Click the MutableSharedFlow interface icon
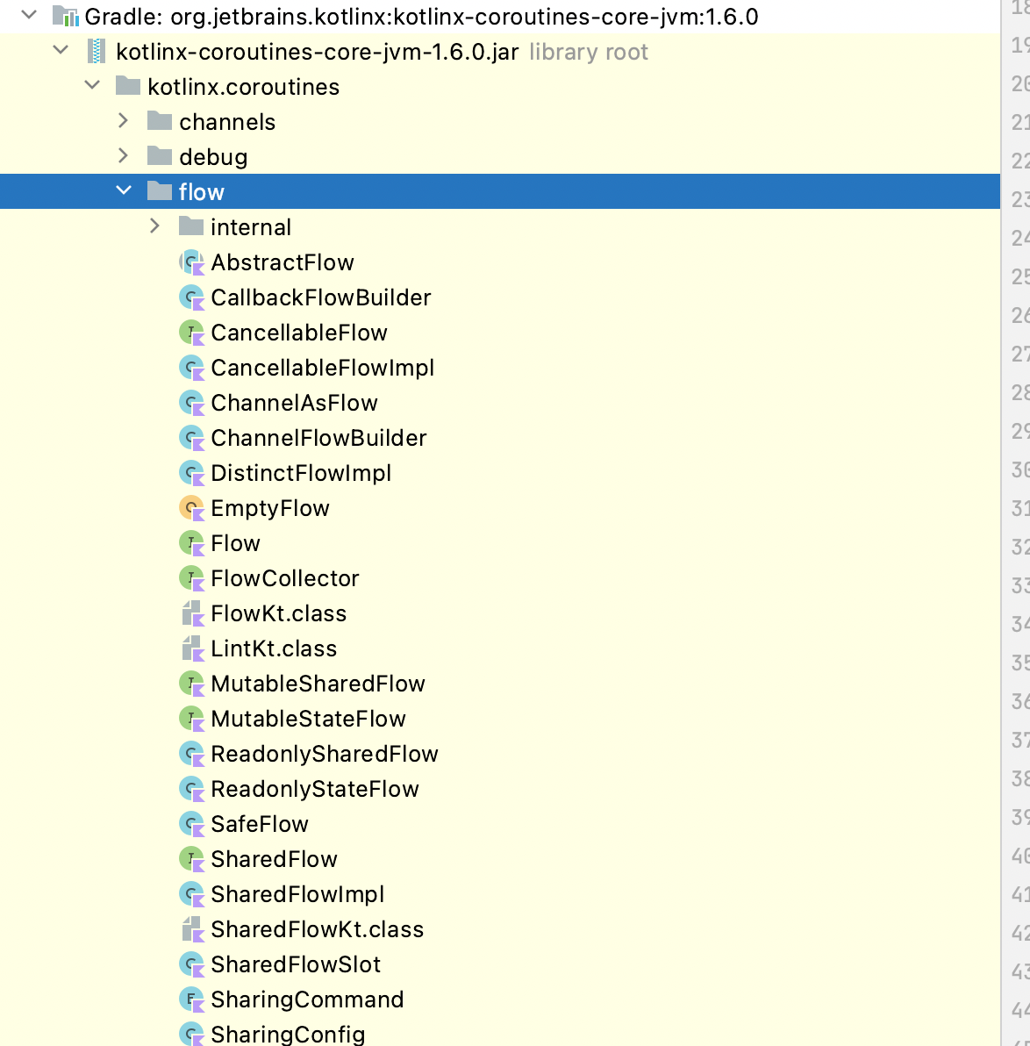 [x=192, y=684]
